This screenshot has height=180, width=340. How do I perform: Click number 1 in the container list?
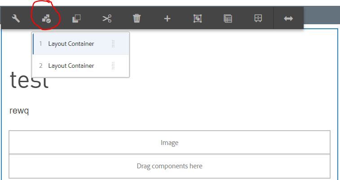click(40, 44)
